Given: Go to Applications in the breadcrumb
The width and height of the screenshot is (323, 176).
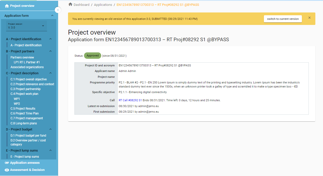Looking at the screenshot, I should (103, 5).
